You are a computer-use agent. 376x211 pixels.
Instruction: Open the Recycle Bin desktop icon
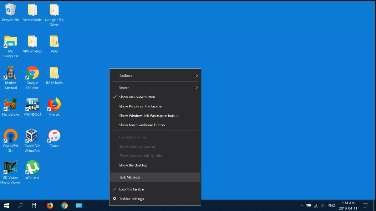click(10, 13)
